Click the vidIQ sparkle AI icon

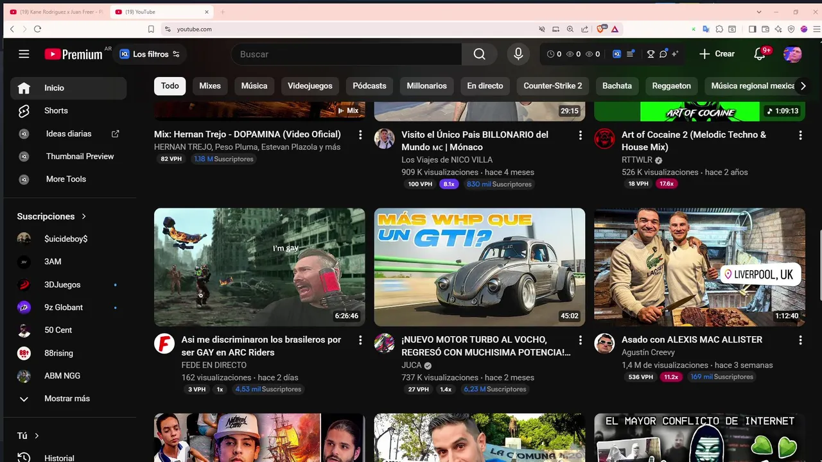pos(675,55)
